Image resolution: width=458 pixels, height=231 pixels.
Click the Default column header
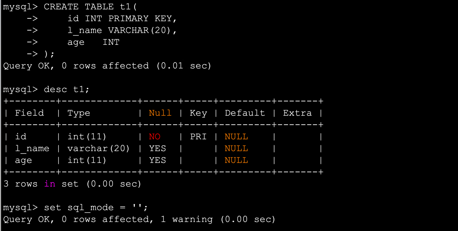[245, 113]
